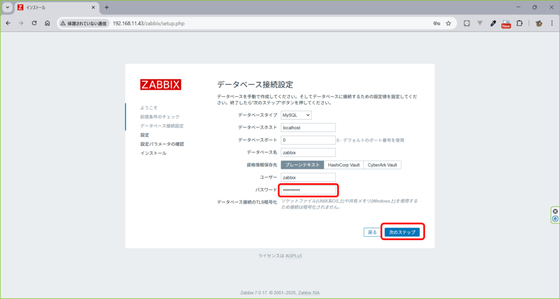Open the eyedropper color picker extension

[493, 24]
